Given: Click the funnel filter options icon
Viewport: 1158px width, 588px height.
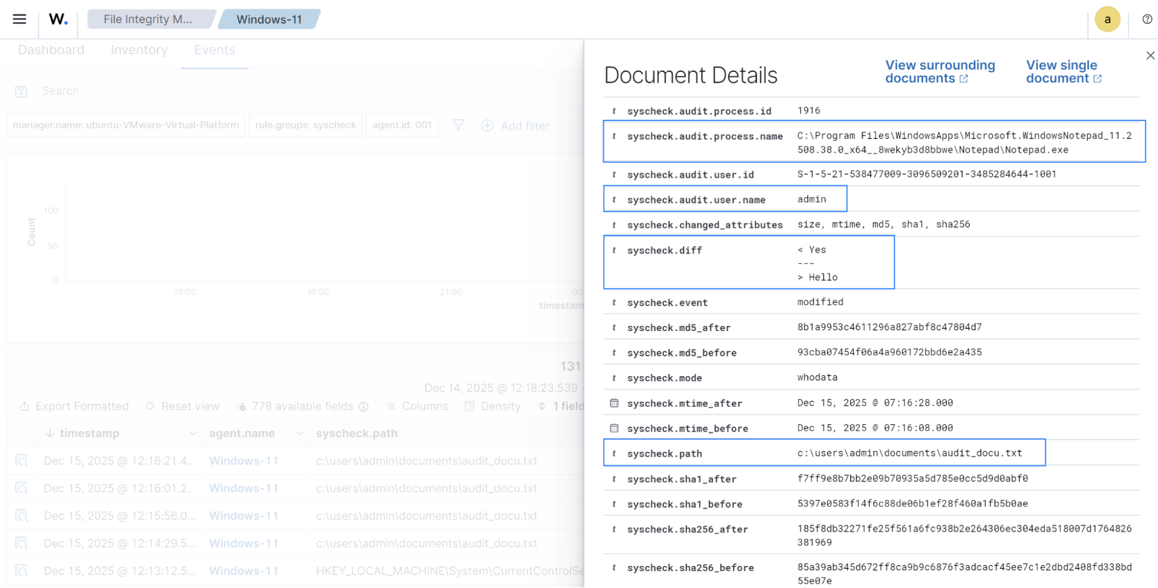Looking at the screenshot, I should tap(458, 126).
